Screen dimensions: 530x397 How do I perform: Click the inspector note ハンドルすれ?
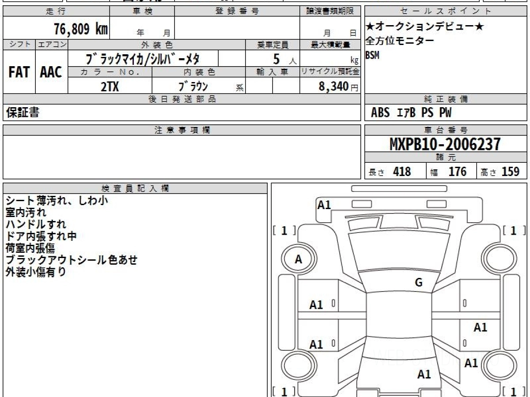coord(36,225)
